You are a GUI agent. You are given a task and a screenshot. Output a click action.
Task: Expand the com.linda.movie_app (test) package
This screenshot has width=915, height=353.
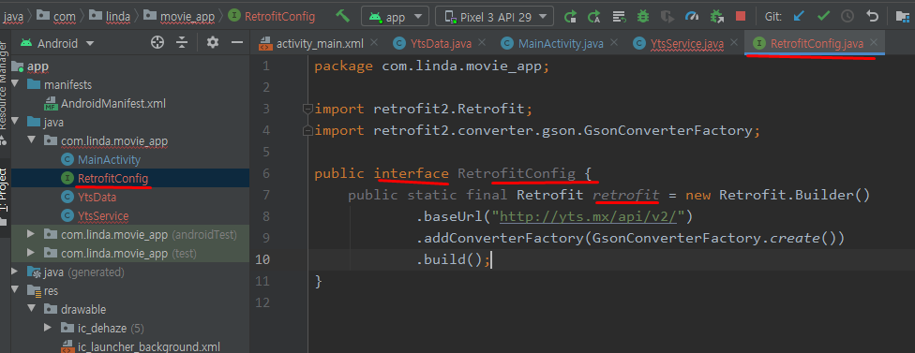[x=32, y=254]
